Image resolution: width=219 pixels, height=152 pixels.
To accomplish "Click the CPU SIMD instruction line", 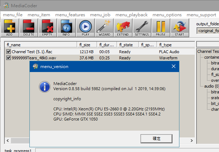I will pyautogui.click(x=107, y=114).
